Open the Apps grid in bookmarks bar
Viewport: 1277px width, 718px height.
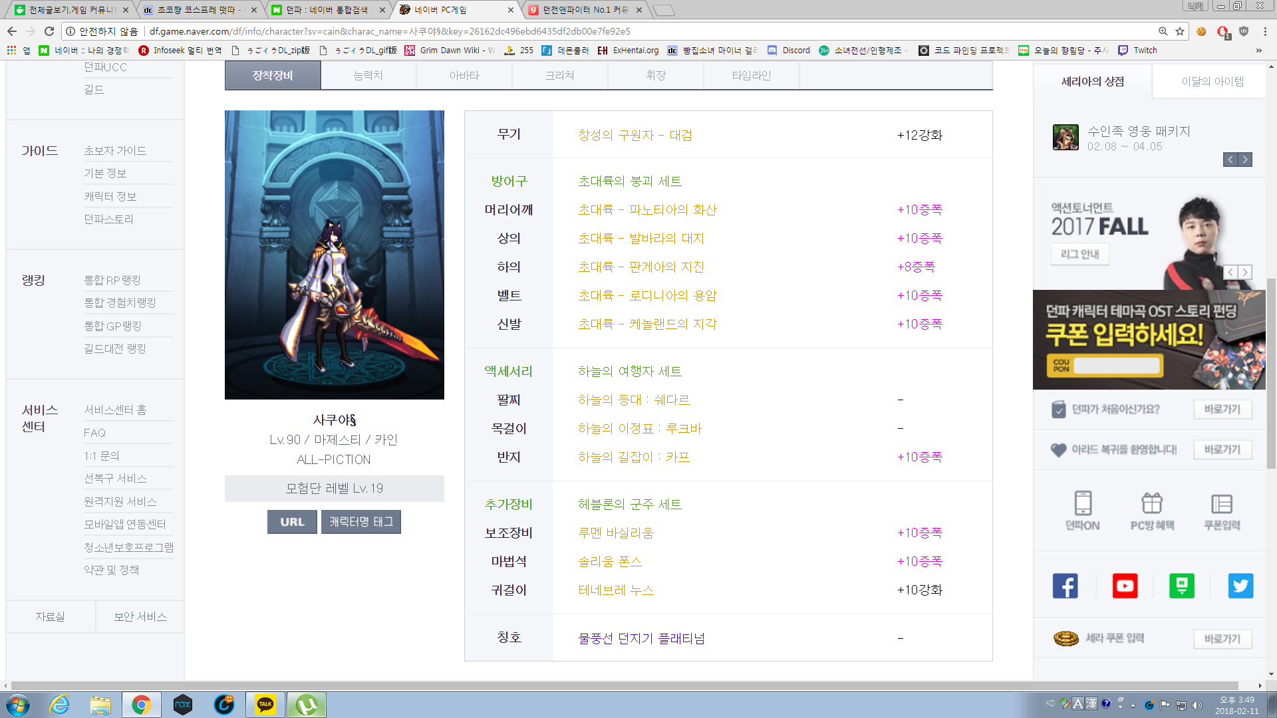(11, 50)
